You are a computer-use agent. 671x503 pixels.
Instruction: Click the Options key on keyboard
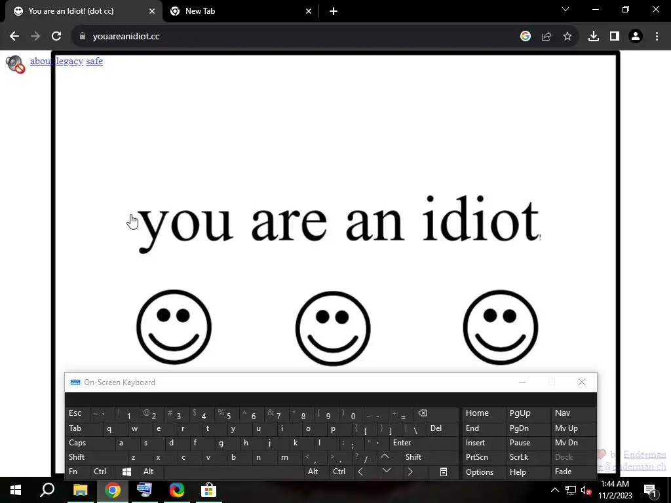click(x=484, y=472)
